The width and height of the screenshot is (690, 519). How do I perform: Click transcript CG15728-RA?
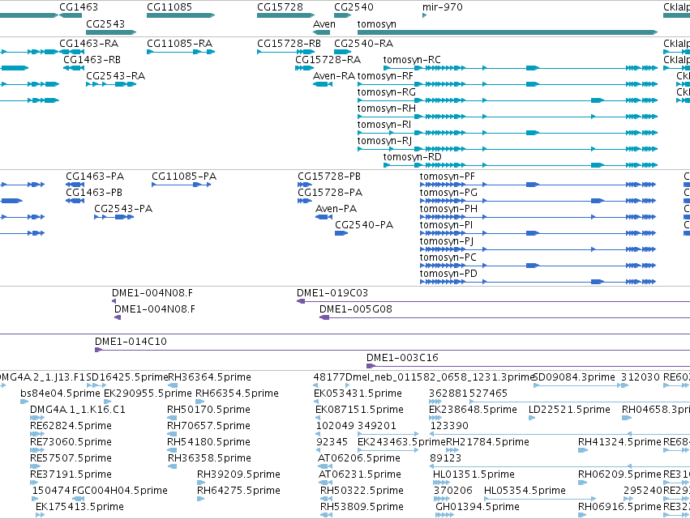304,68
